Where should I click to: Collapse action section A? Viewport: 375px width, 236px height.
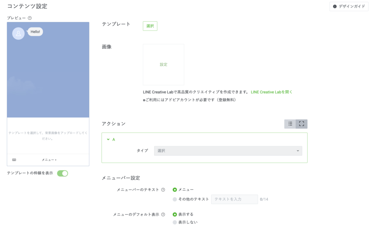pos(108,139)
